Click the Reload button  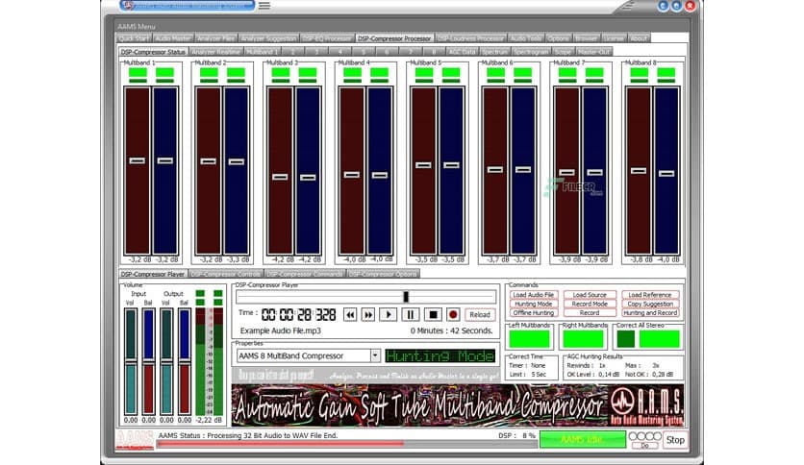(x=480, y=314)
